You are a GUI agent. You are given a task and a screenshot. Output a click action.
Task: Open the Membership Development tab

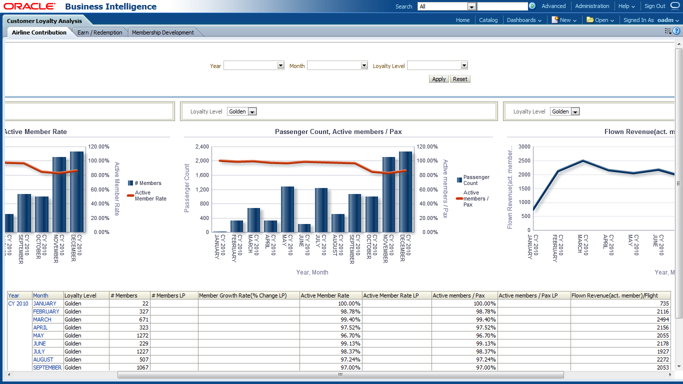coord(163,32)
